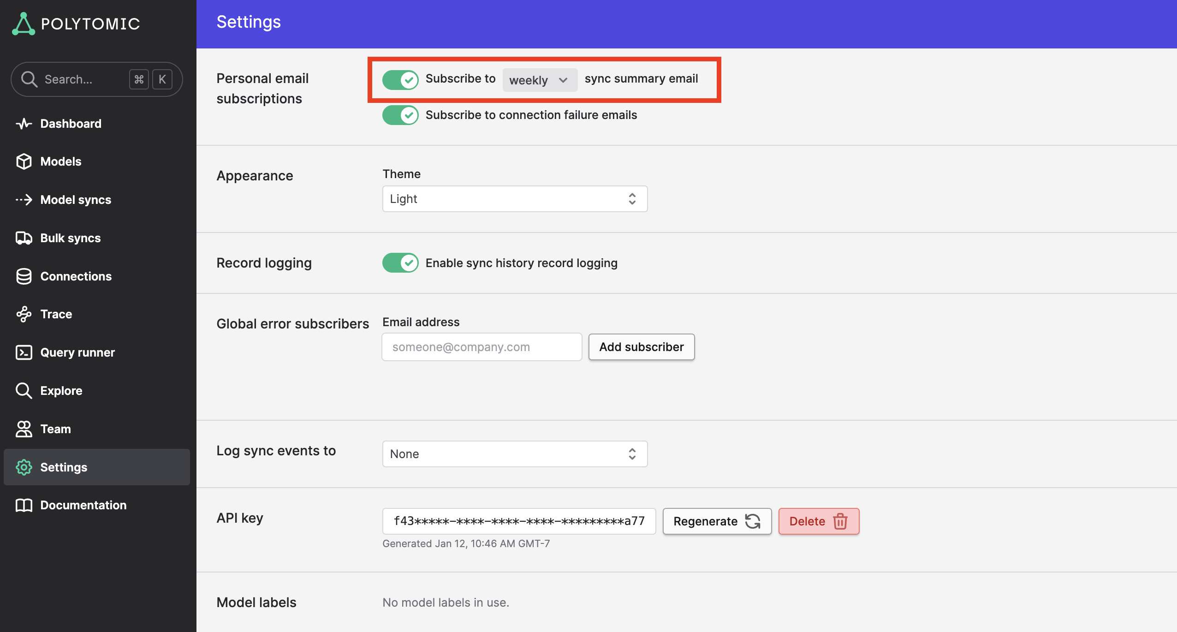1177x632 pixels.
Task: Open the Theme dropdown set to Light
Action: 514,199
